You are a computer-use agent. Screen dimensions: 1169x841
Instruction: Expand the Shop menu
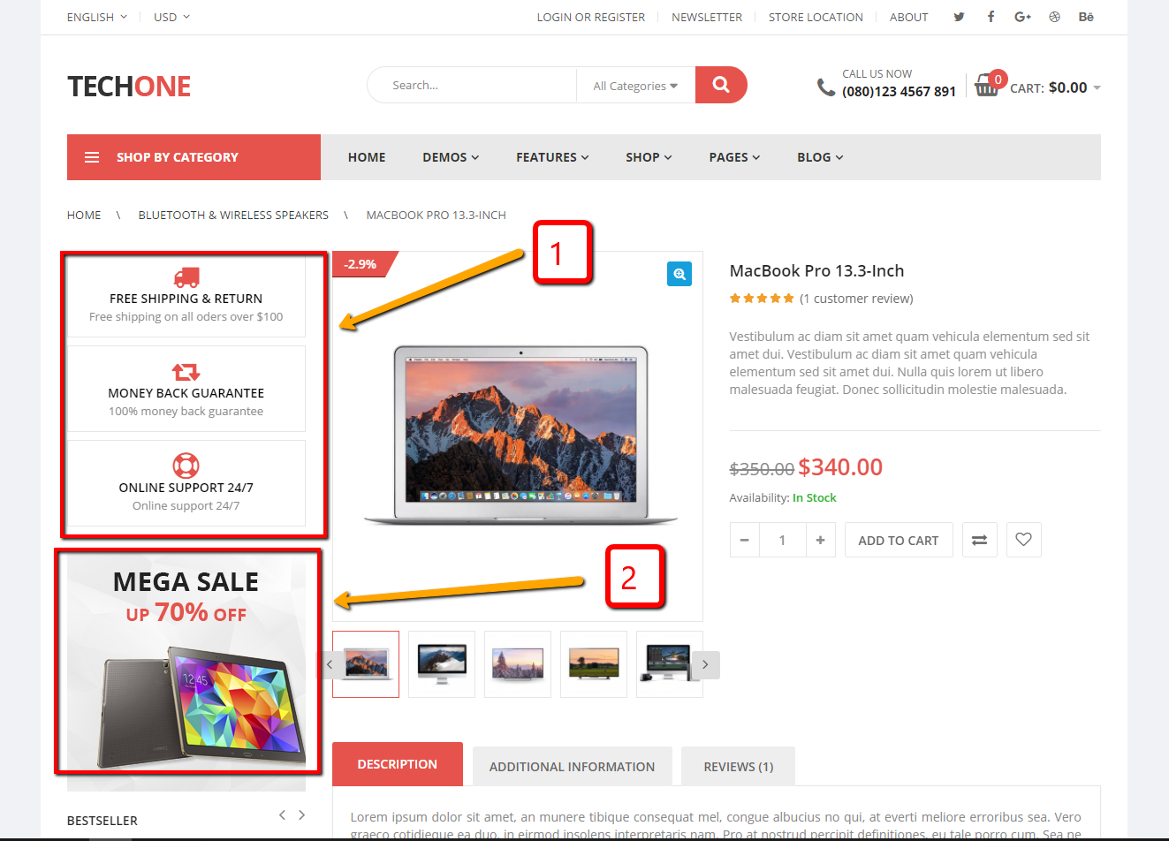[649, 157]
